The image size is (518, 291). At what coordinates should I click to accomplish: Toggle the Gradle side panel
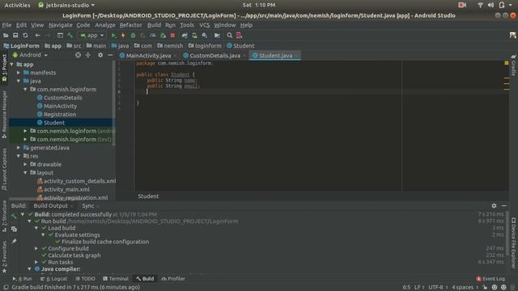513,65
